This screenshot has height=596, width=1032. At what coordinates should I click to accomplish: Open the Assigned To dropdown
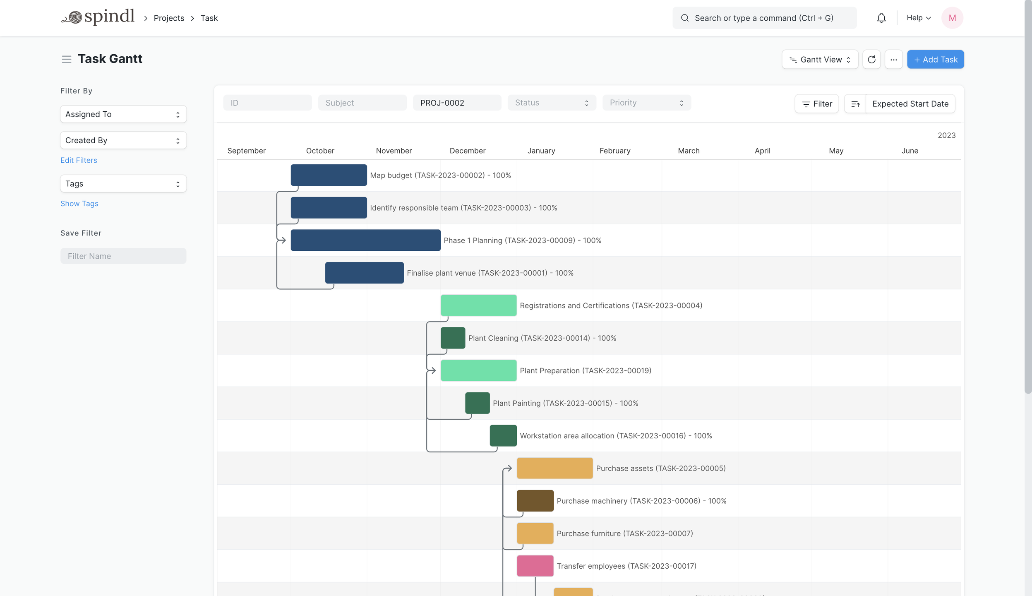(x=123, y=114)
